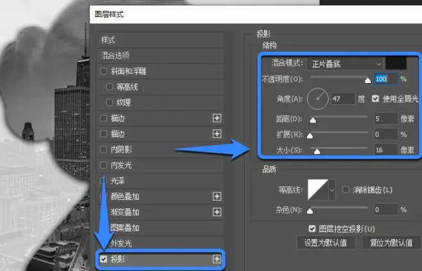Click the 等高线 contour thumbnail preview
422x271 pixels.
pyautogui.click(x=318, y=190)
